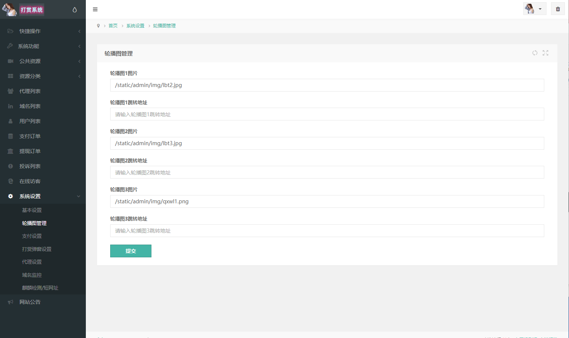Click the 提交 submit button
This screenshot has height=338, width=569.
(x=130, y=251)
